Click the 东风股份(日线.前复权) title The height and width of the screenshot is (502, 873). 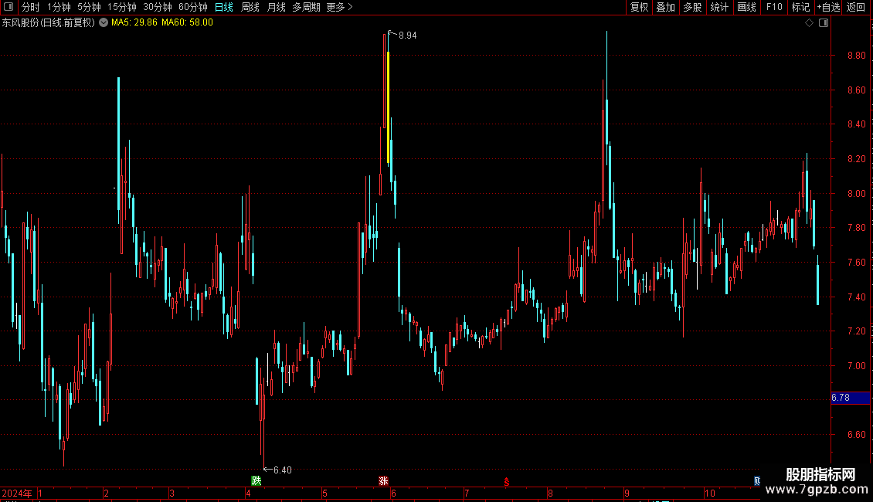click(x=49, y=22)
